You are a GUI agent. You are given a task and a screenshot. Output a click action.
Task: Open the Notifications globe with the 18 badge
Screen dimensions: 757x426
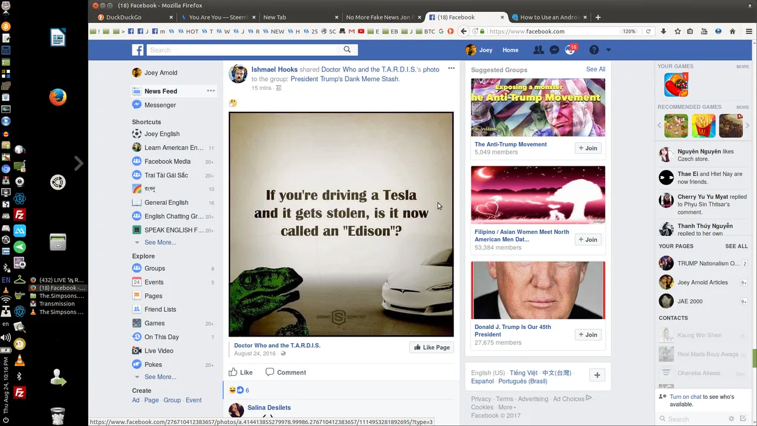(570, 50)
